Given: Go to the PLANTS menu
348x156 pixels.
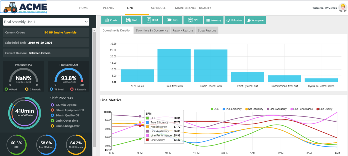Looking at the screenshot, I should (x=108, y=8).
